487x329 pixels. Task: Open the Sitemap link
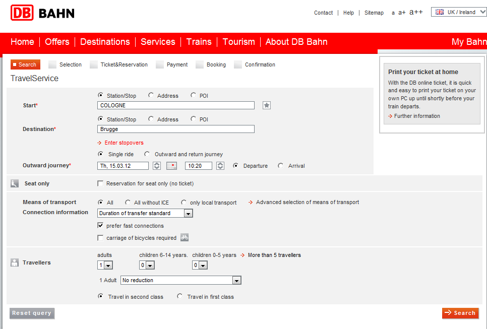click(374, 13)
